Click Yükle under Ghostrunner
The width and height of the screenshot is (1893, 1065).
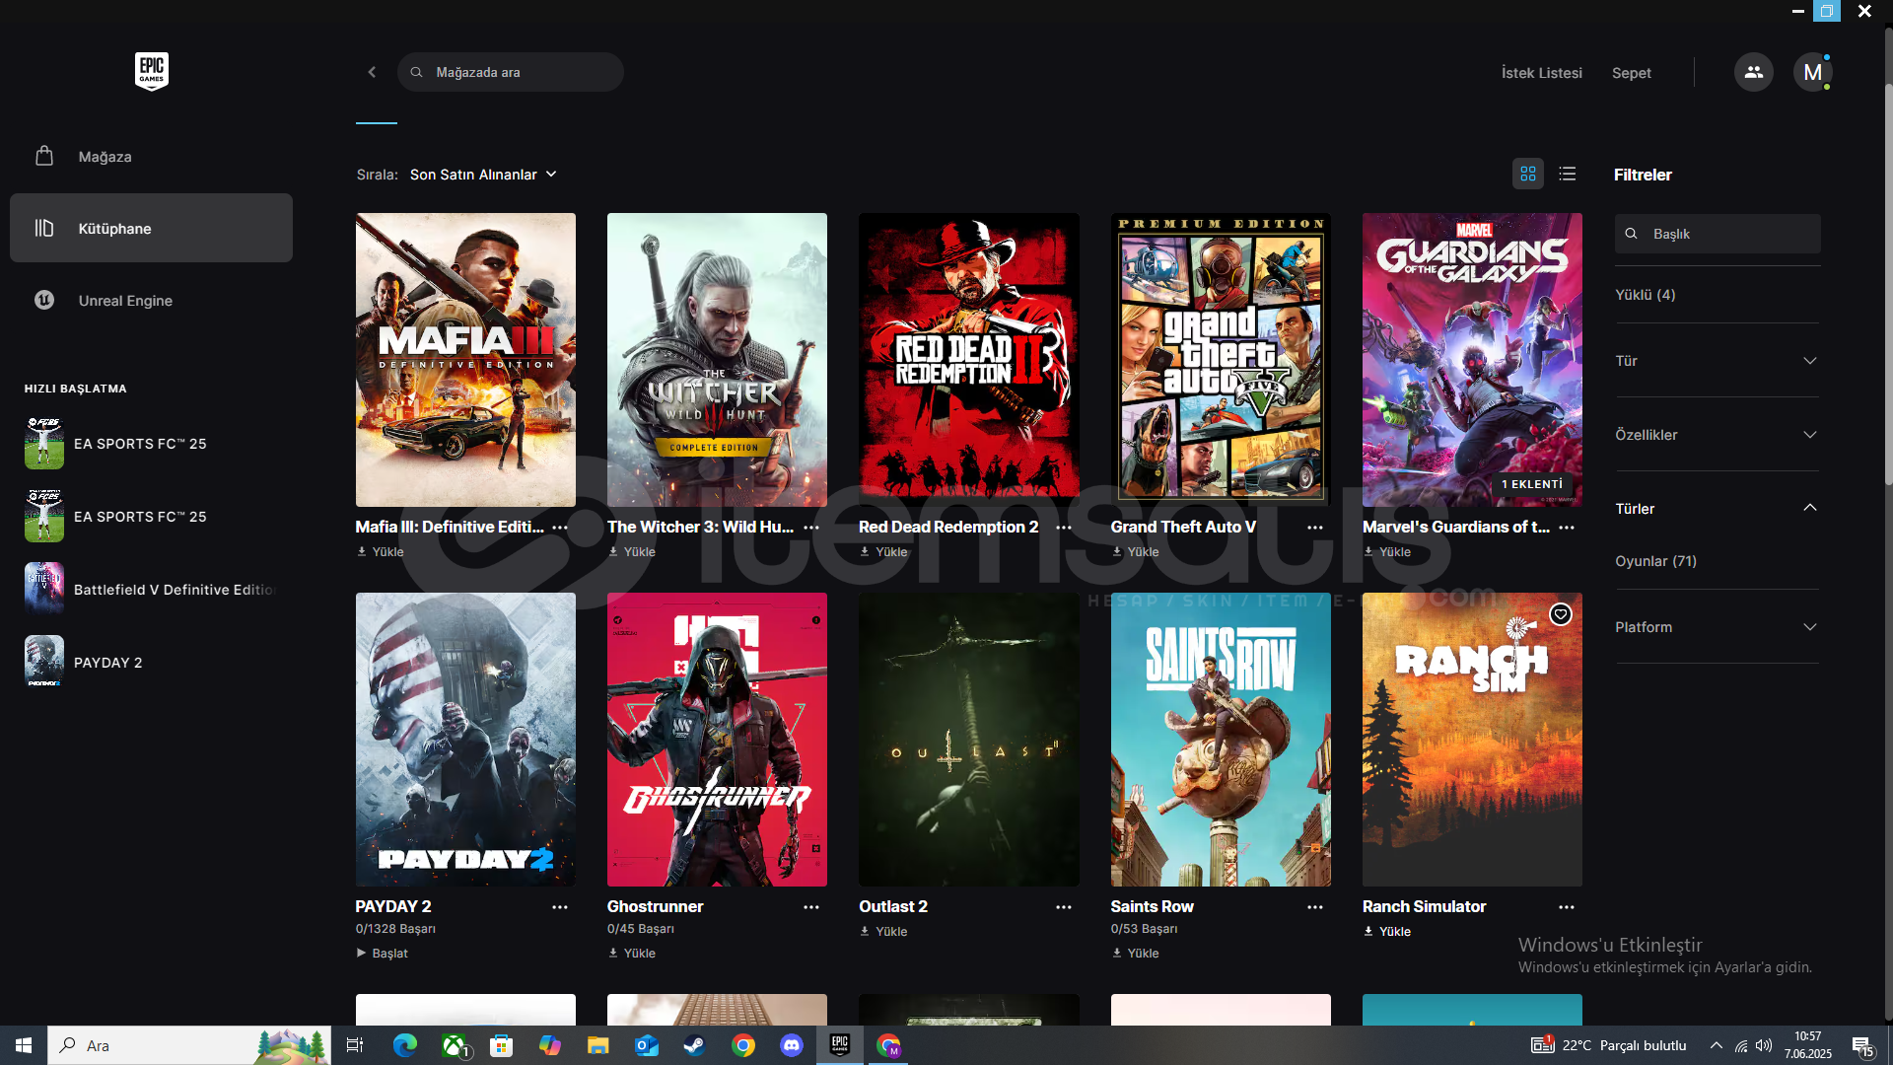coord(632,954)
